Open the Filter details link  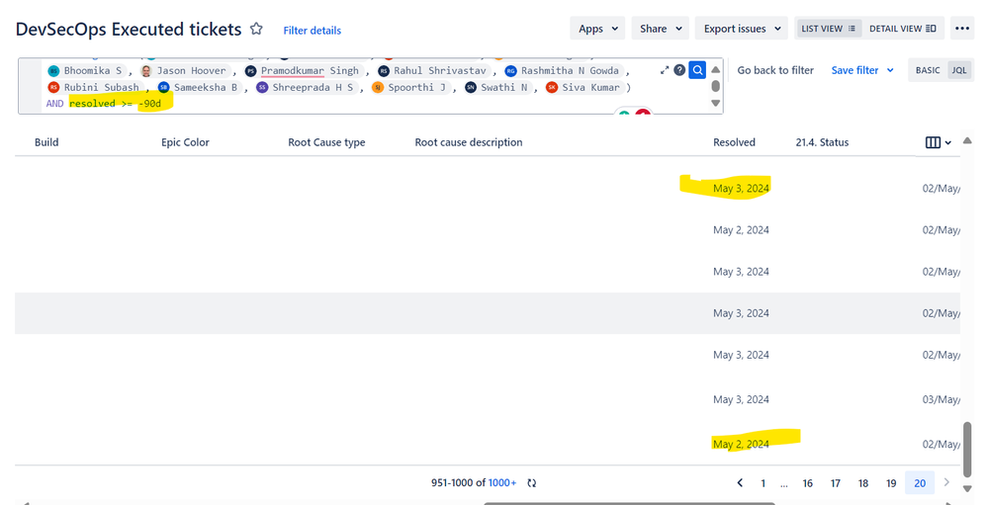313,31
